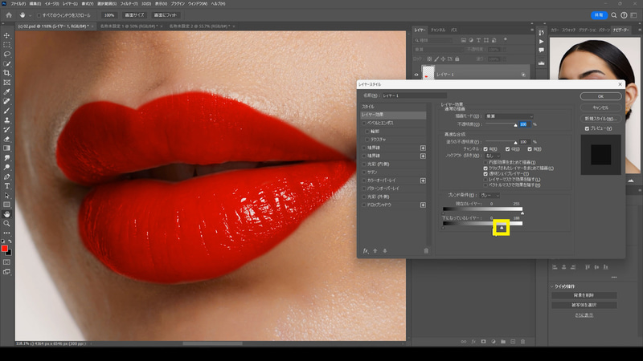Select the Type tool
Screen dimensions: 643x361
[x=6, y=185]
